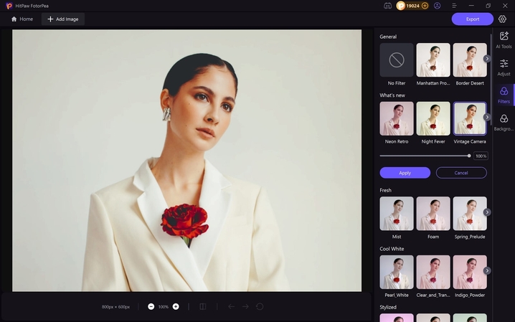Choose the Pearl_White filter

(x=397, y=272)
